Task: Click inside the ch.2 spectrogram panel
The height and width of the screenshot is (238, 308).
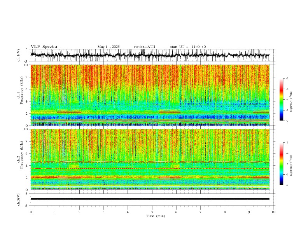Action: point(150,159)
